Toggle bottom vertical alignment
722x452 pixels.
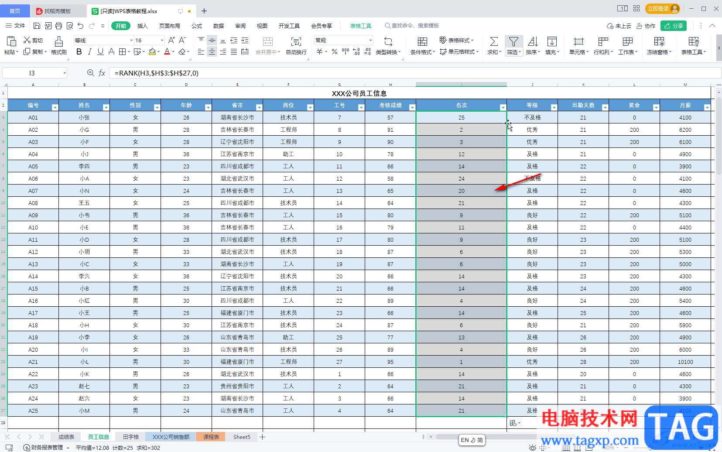(x=223, y=40)
